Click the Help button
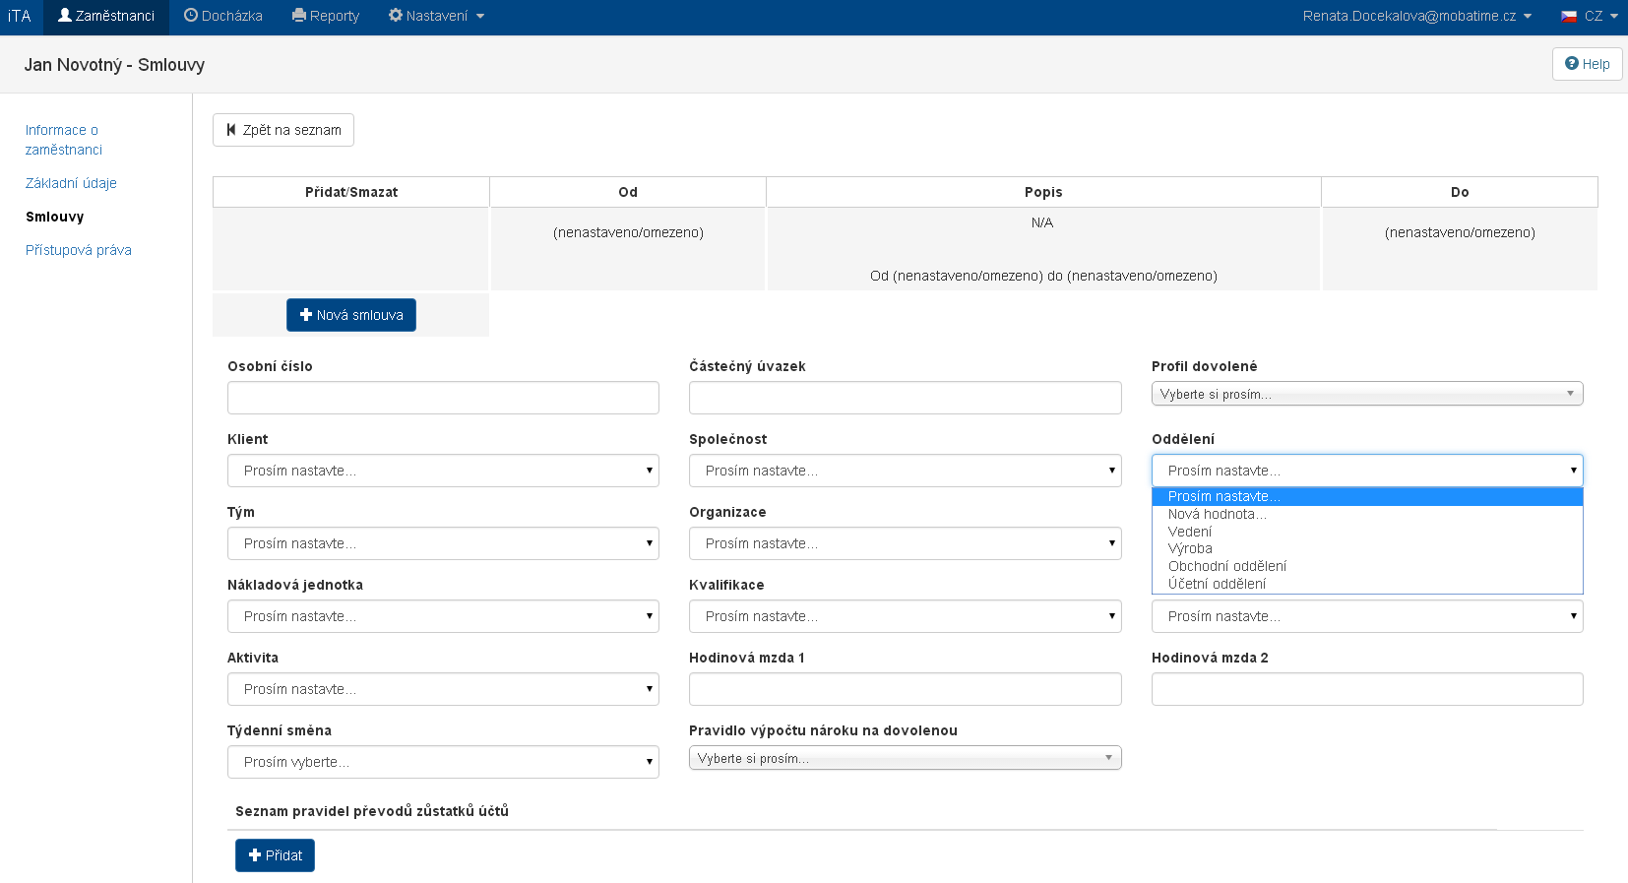This screenshot has height=883, width=1628. [x=1587, y=64]
